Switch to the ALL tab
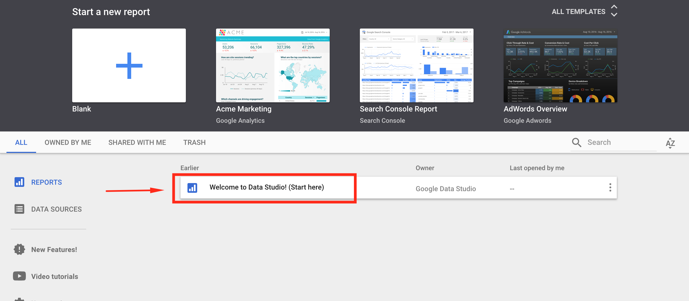The height and width of the screenshot is (301, 689). [21, 142]
